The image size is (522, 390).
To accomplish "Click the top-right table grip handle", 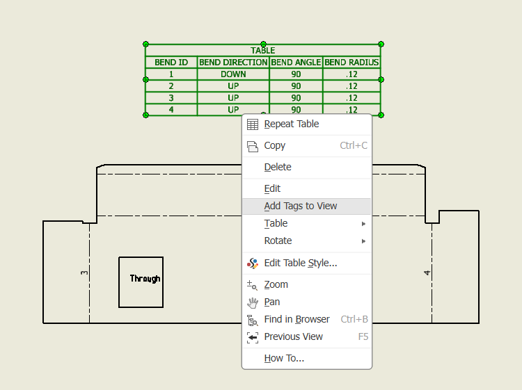I will pos(381,44).
